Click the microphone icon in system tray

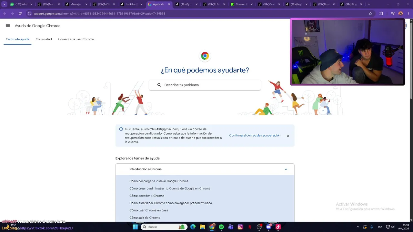coord(372,227)
